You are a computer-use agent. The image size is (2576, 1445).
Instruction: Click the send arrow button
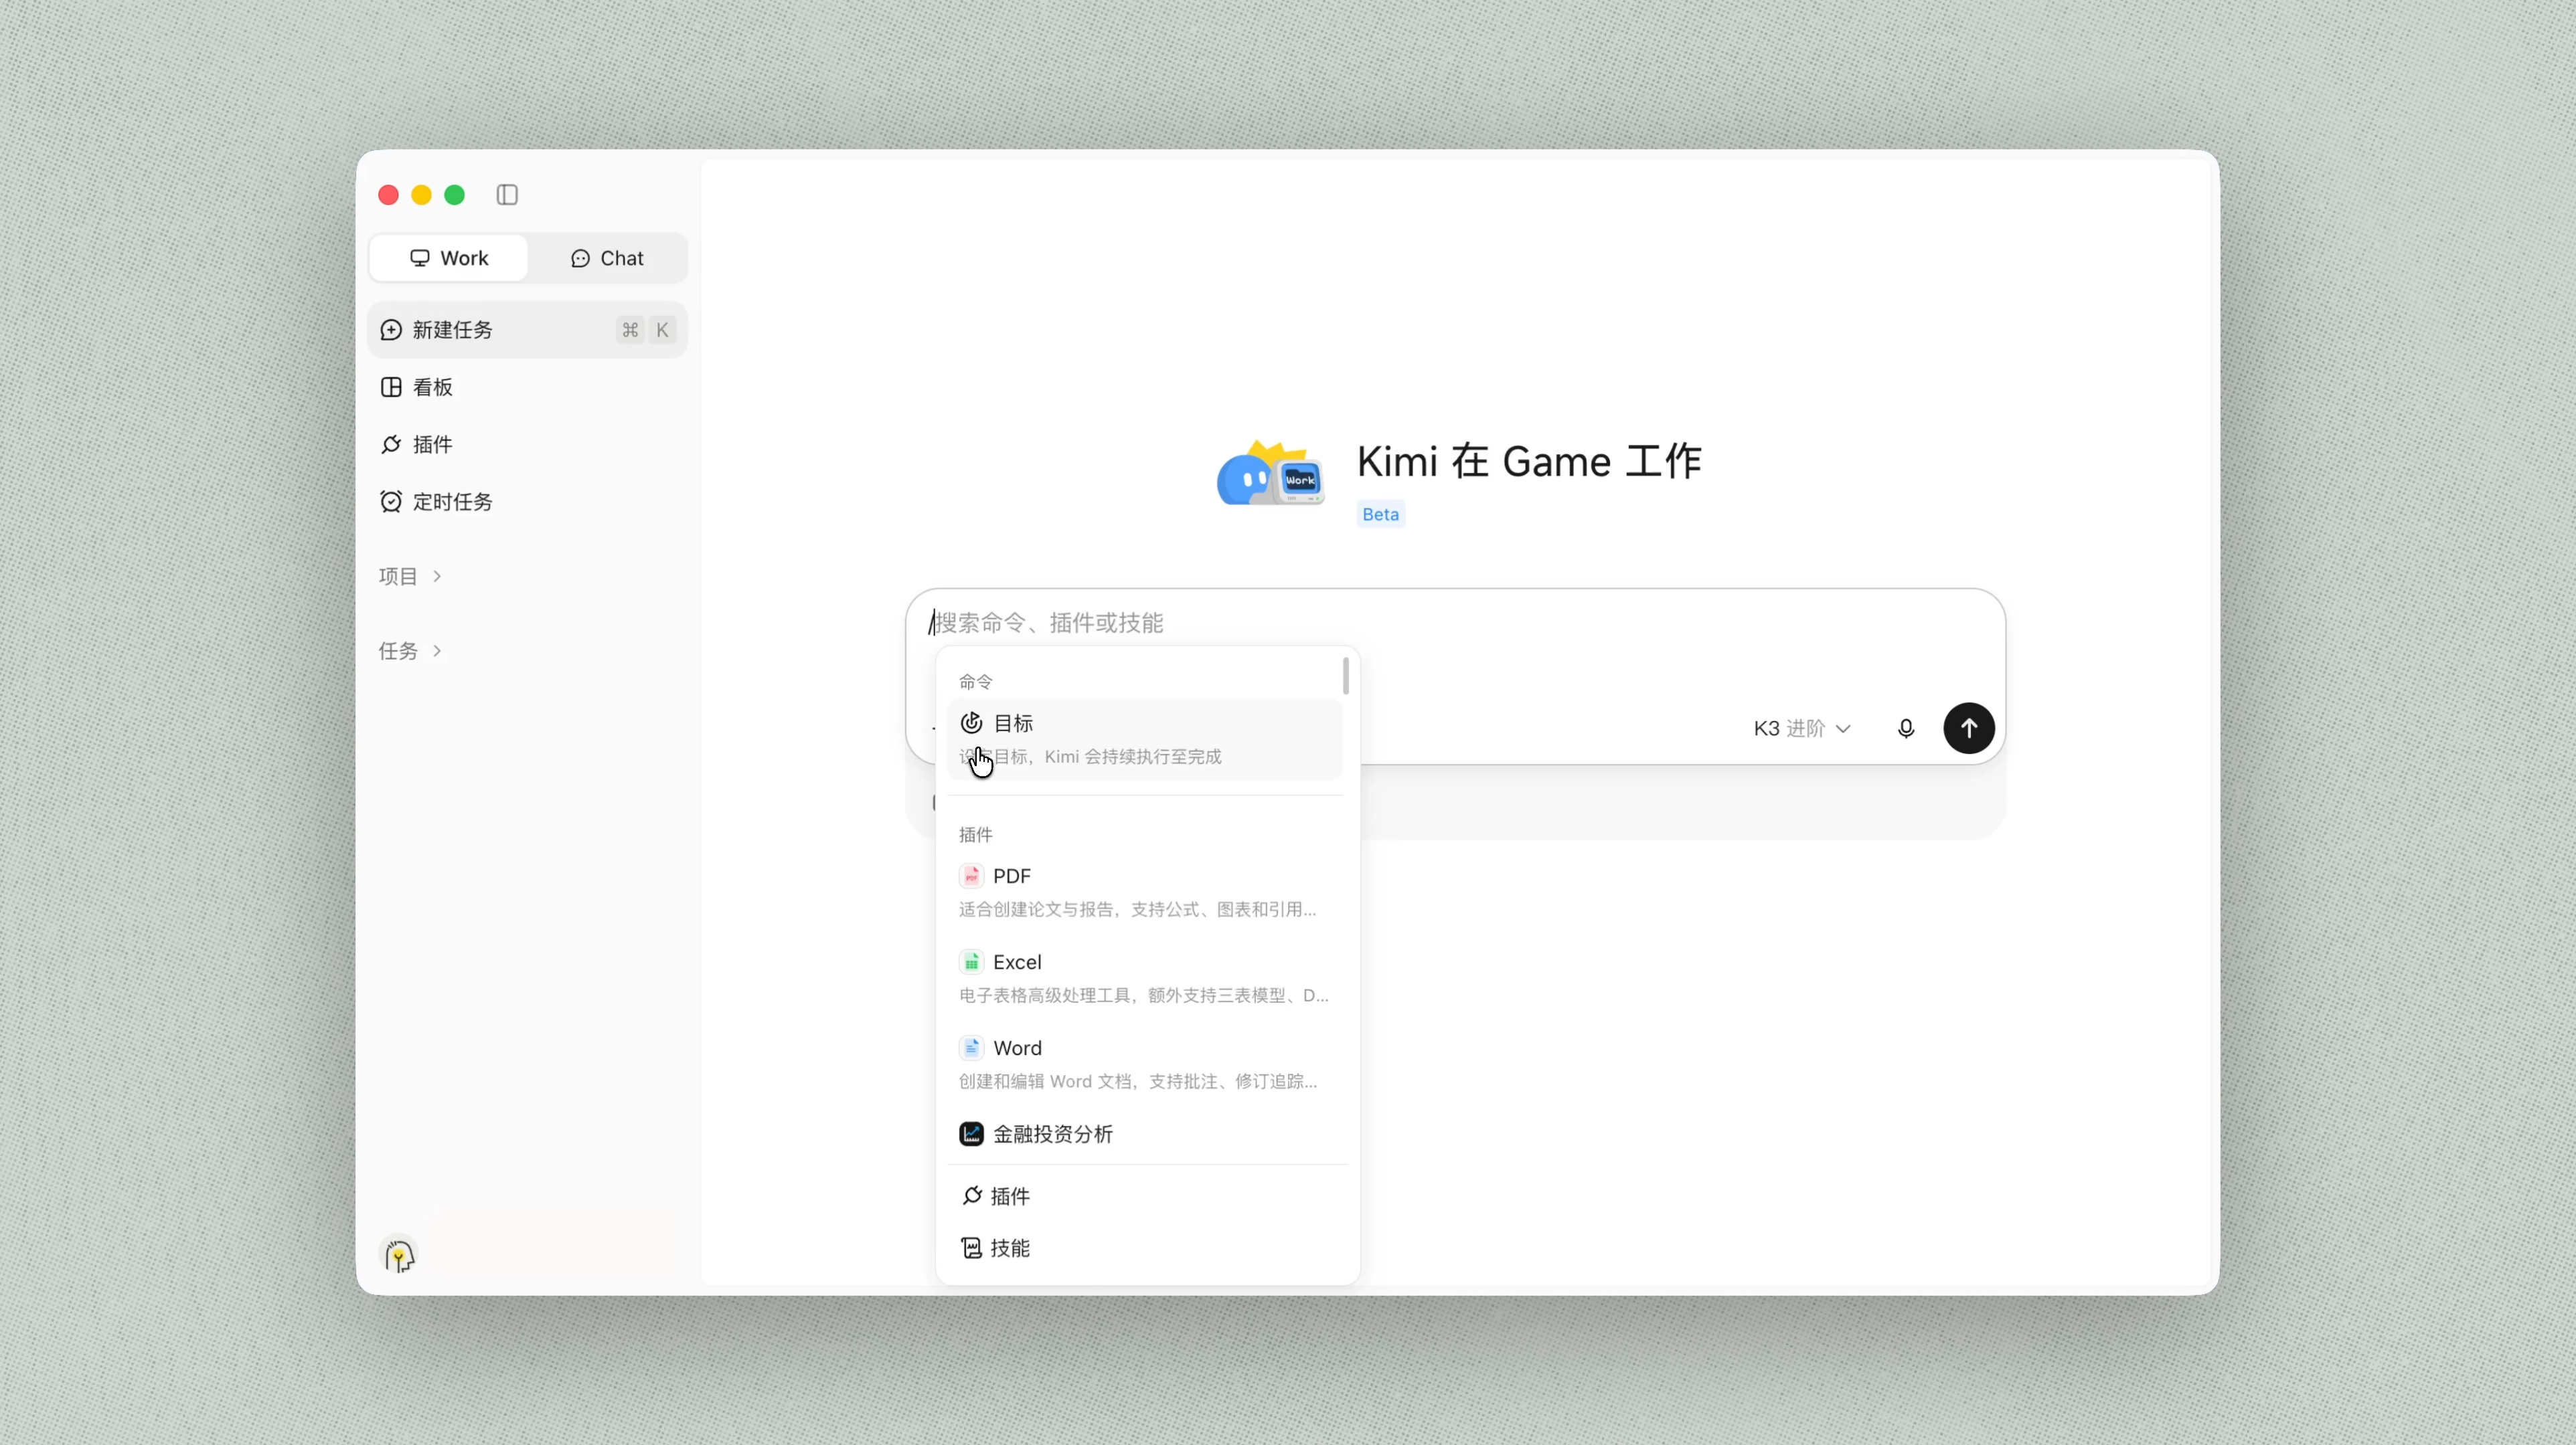[1968, 729]
